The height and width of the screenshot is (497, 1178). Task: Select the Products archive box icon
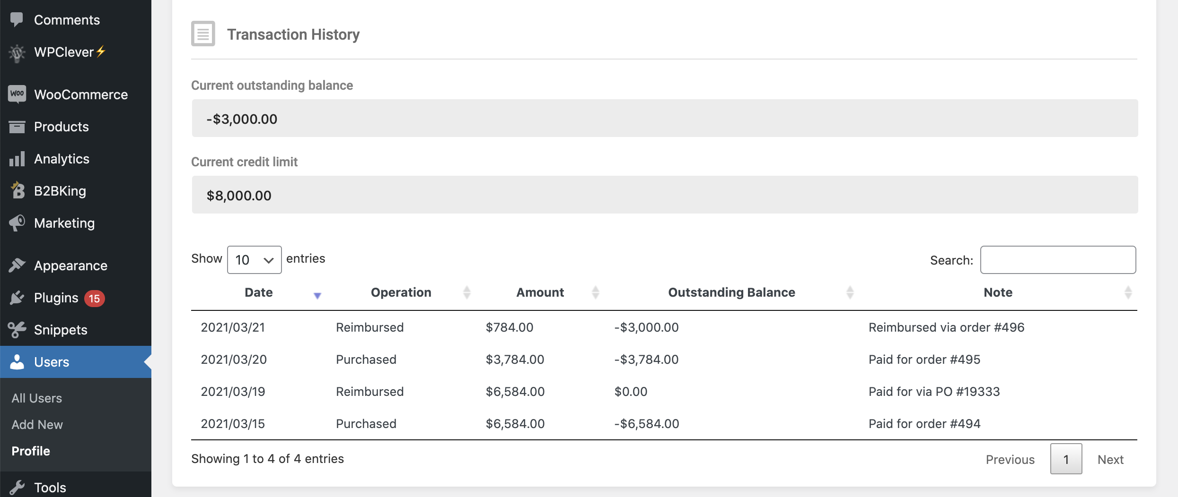[17, 127]
